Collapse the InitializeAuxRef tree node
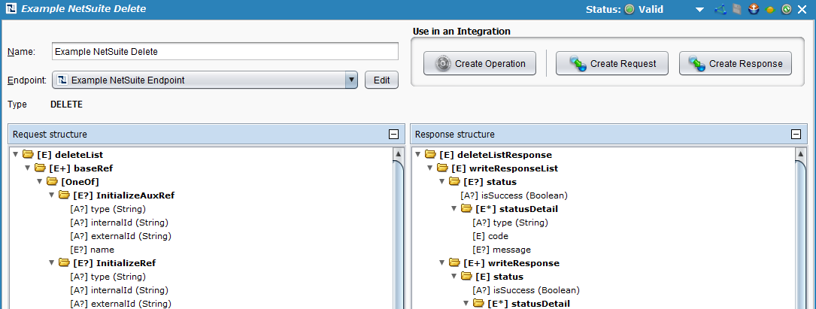The width and height of the screenshot is (816, 309). click(52, 195)
